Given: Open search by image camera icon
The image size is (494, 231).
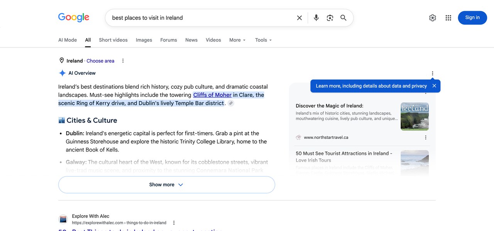Looking at the screenshot, I should click(x=330, y=18).
